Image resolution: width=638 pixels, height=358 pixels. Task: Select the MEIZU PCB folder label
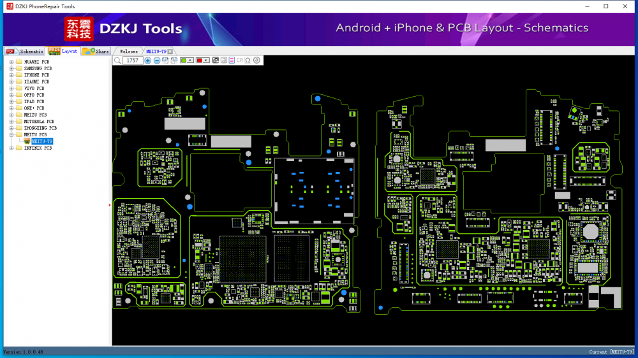[35, 115]
